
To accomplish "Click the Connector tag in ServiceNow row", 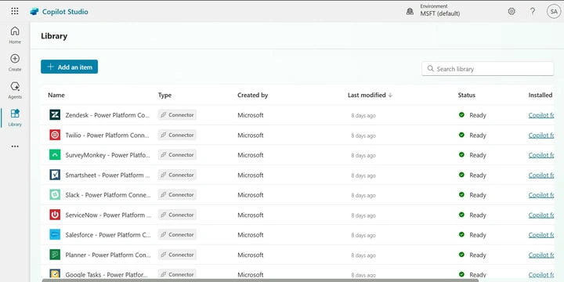I will click(177, 215).
